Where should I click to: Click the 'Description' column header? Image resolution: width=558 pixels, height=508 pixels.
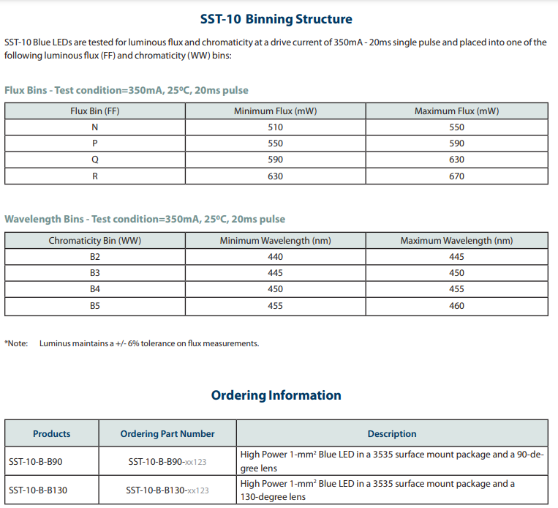click(392, 434)
